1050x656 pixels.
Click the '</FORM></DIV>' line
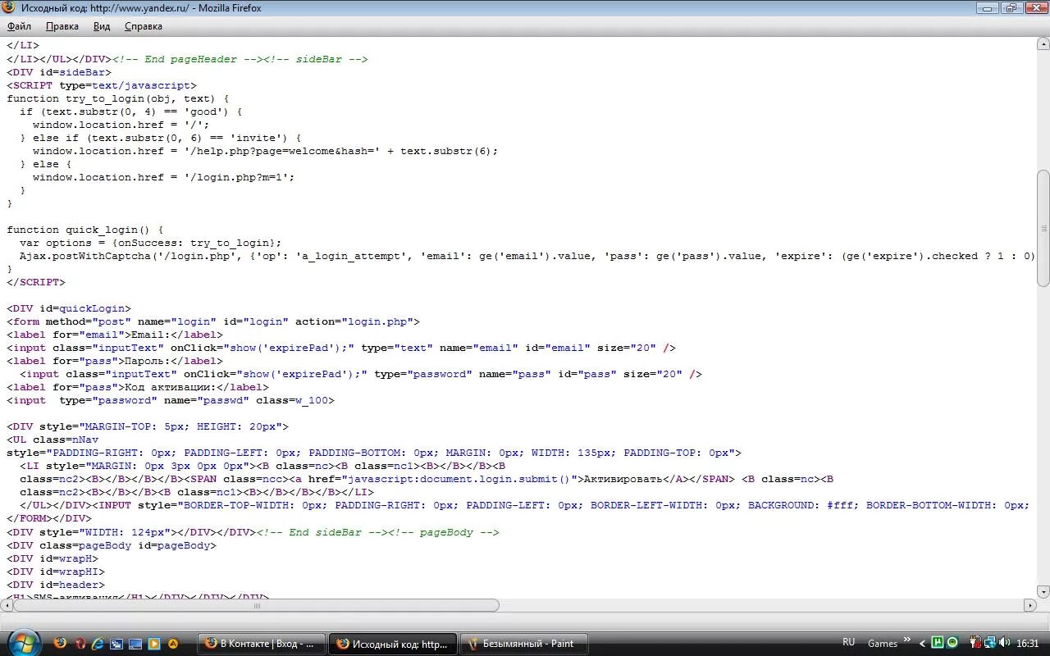[49, 518]
